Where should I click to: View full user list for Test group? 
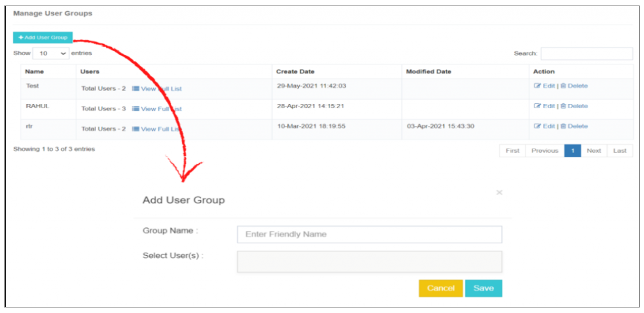(x=157, y=89)
